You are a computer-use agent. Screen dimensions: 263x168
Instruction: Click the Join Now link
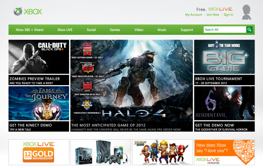pos(213,15)
